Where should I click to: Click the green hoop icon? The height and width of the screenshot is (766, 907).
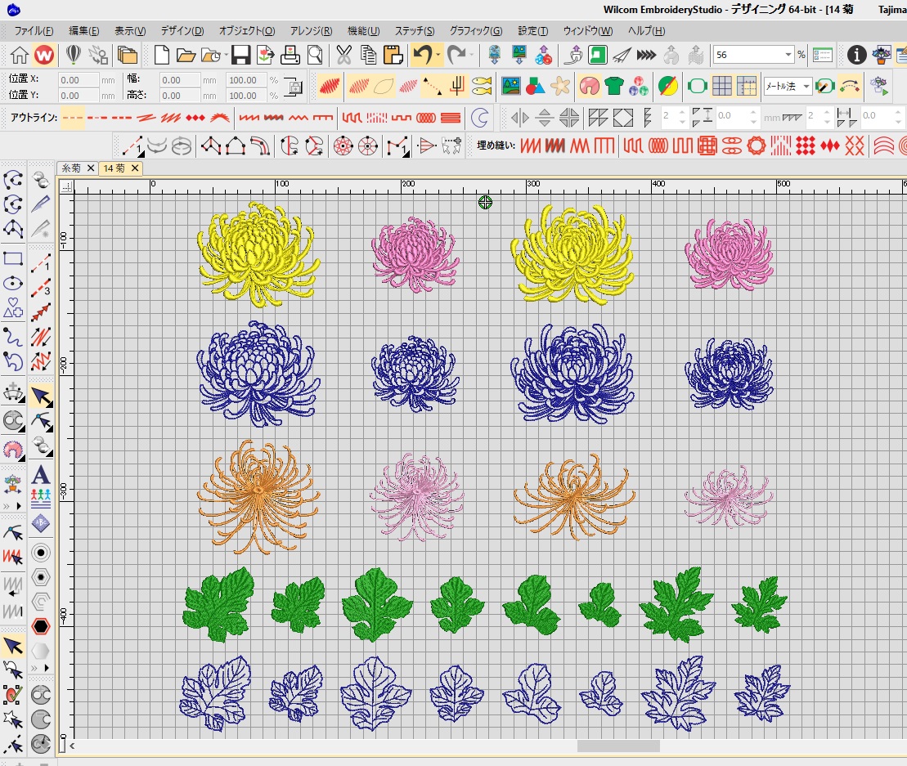697,86
